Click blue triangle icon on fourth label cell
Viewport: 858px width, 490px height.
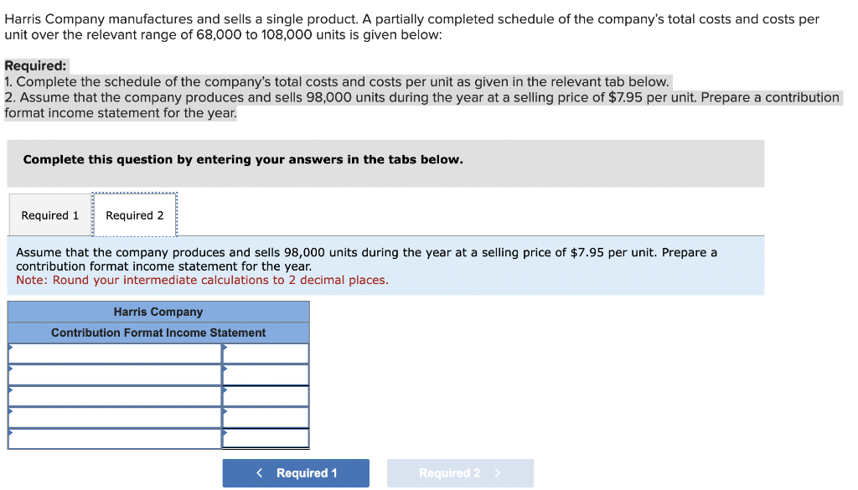(x=11, y=410)
